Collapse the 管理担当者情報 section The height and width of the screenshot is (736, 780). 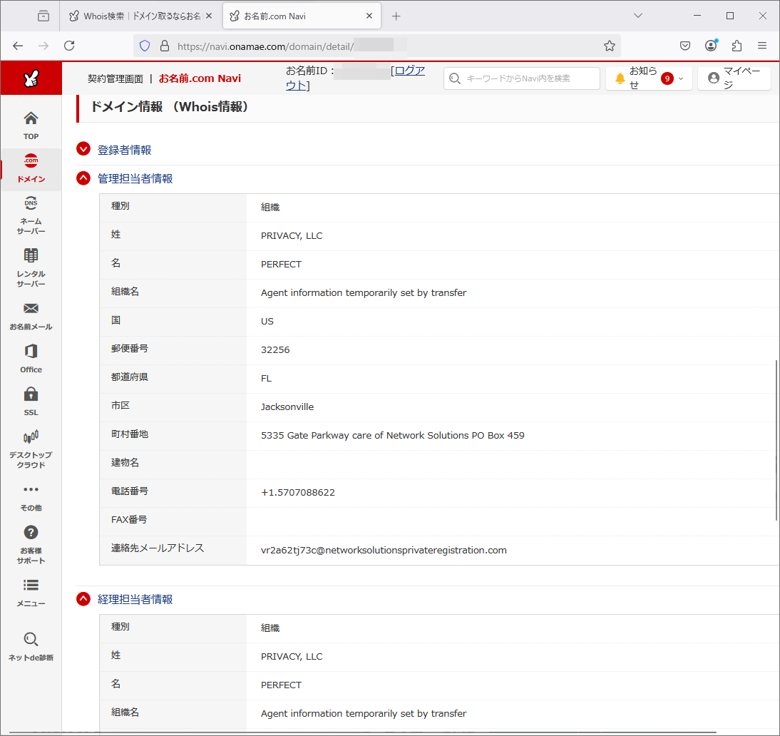[83, 178]
